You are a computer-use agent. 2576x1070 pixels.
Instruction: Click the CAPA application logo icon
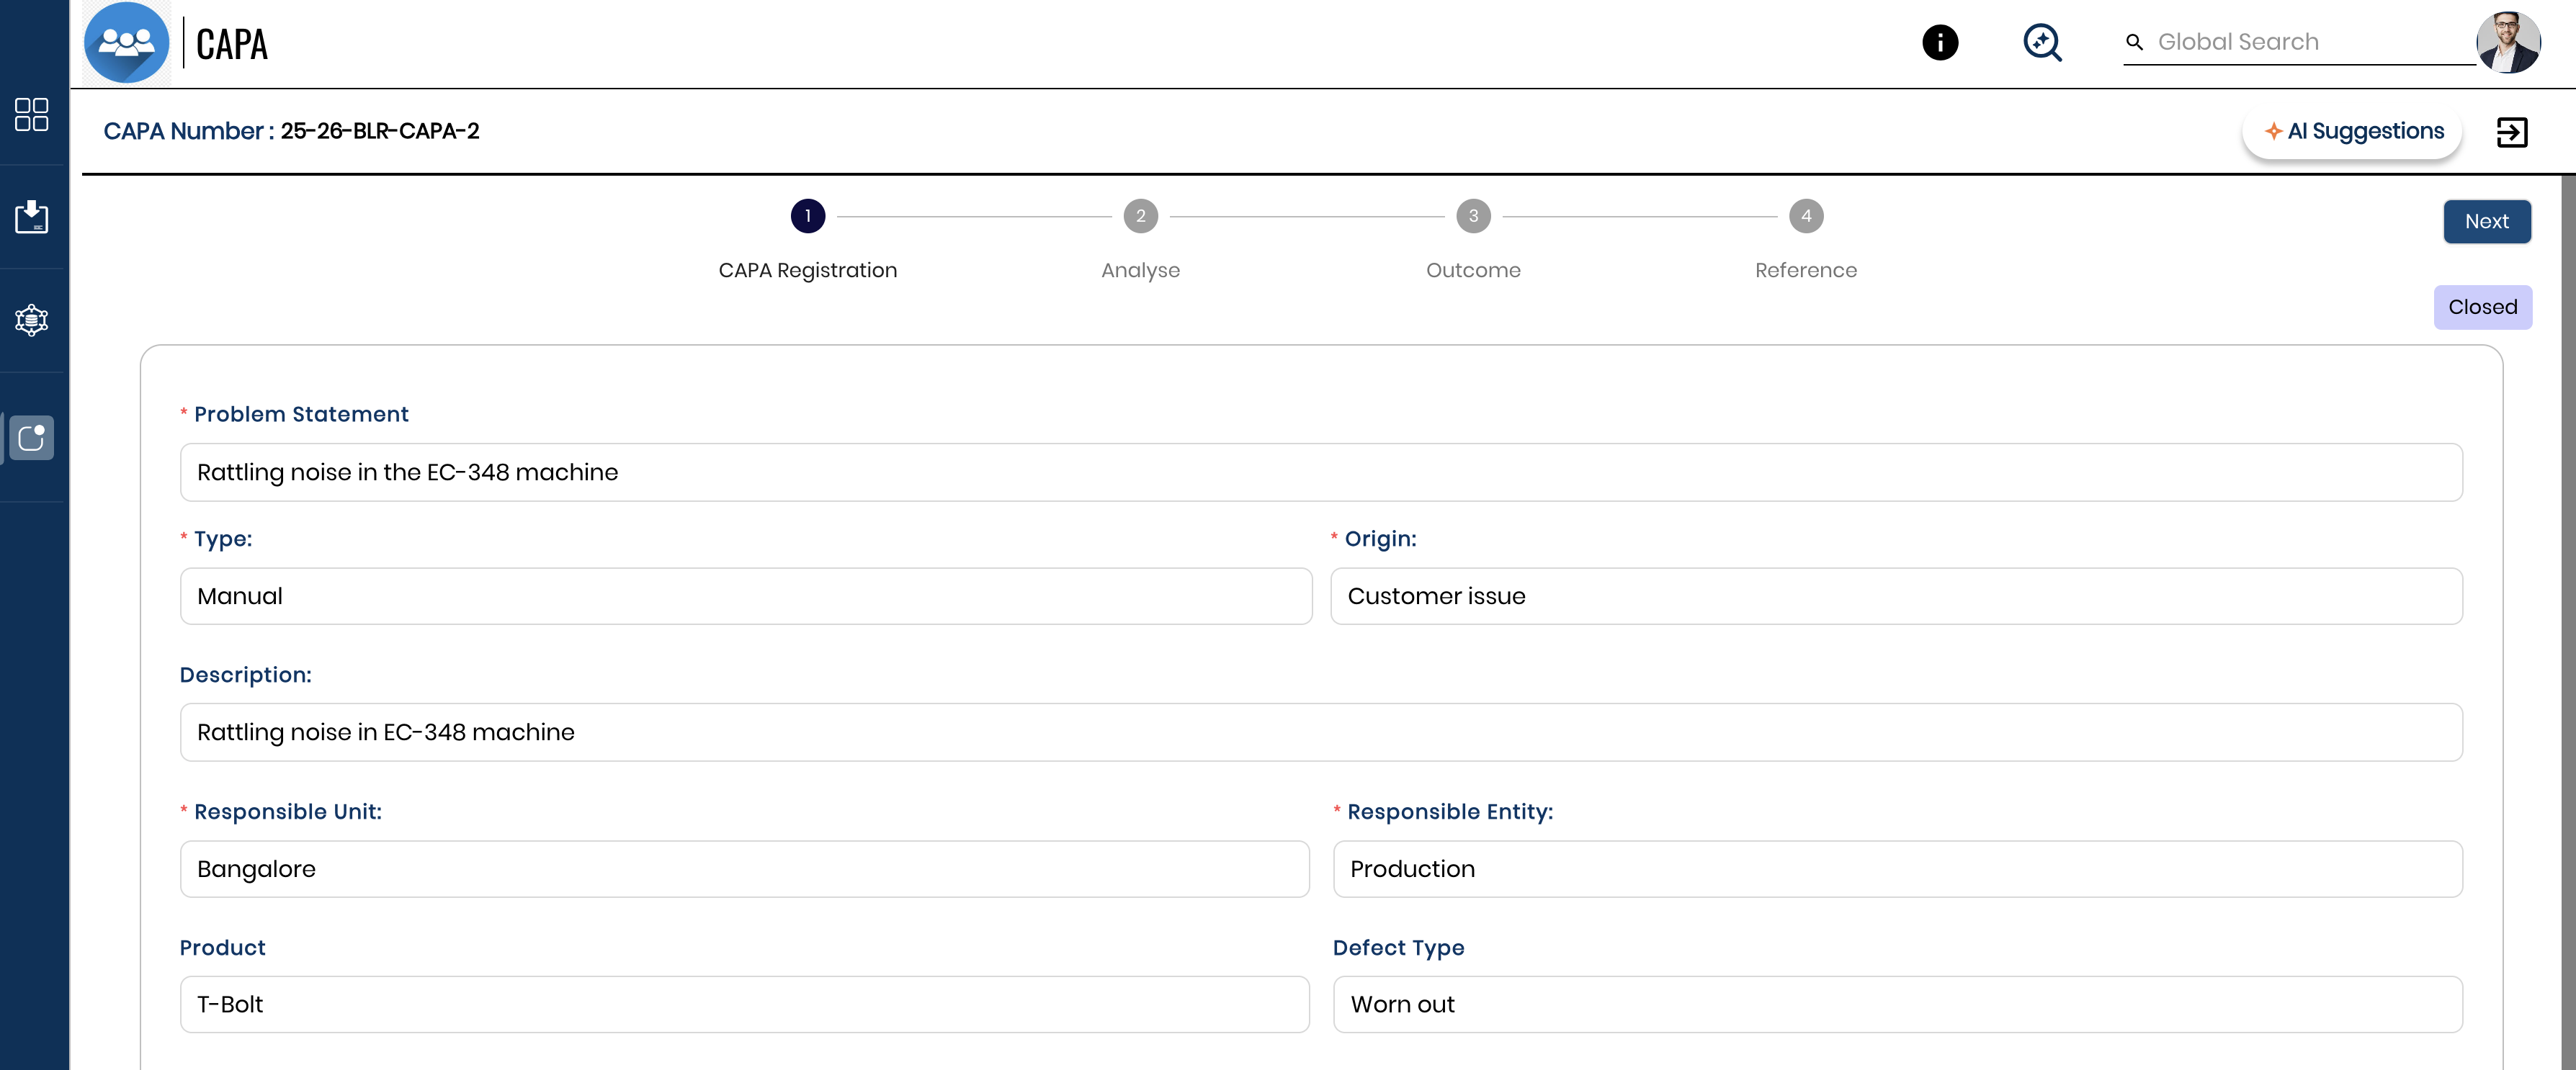tap(124, 42)
